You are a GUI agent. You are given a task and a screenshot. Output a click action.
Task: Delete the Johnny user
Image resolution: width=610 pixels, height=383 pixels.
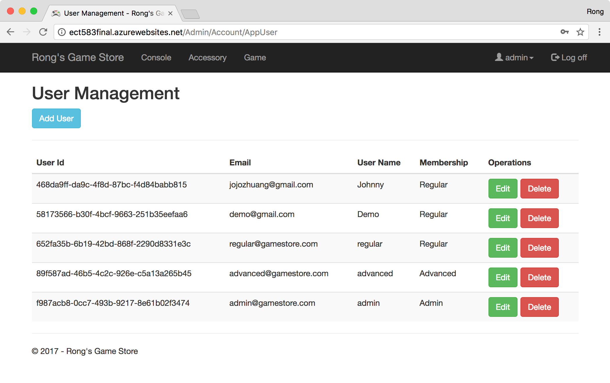(539, 189)
